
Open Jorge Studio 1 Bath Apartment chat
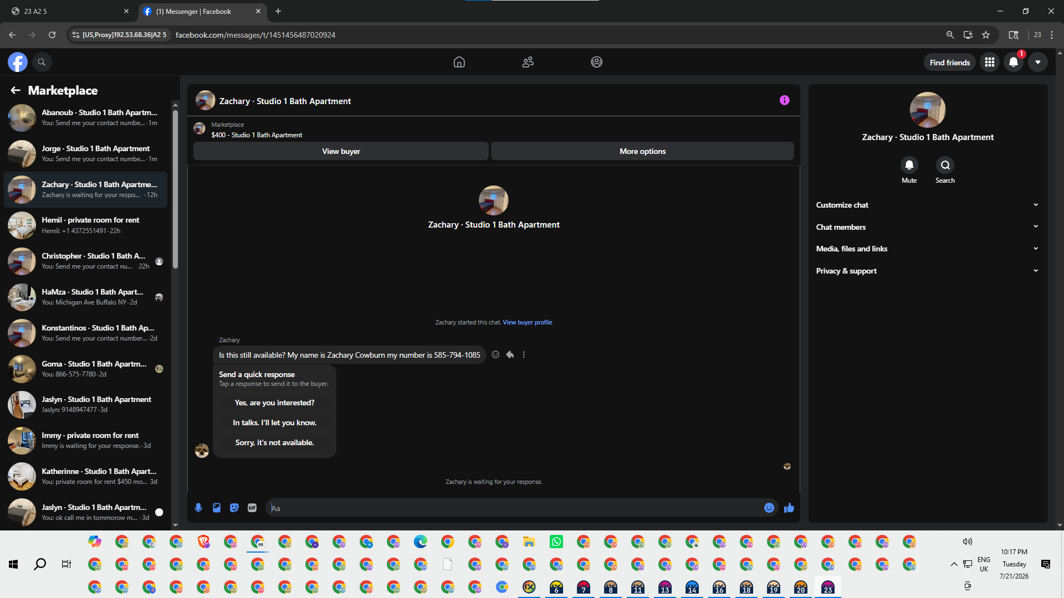[86, 153]
